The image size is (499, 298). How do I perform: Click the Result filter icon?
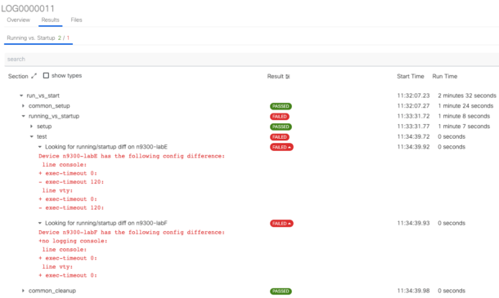[x=288, y=77]
